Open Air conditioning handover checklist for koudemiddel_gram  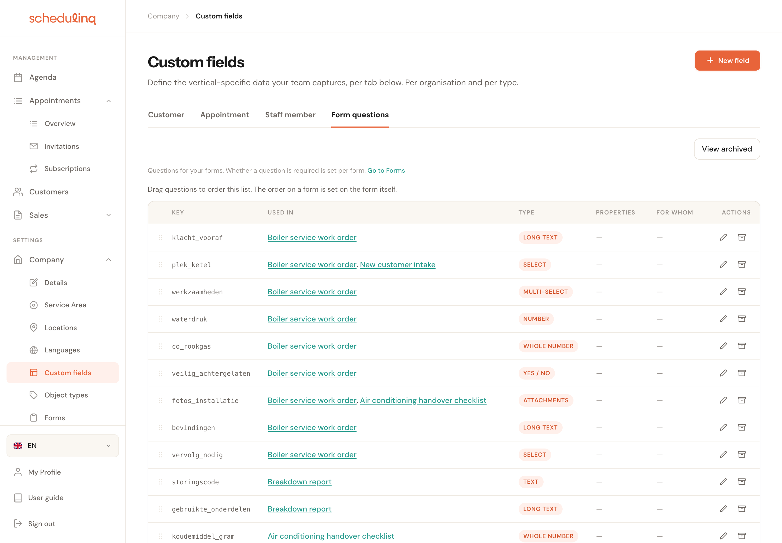coord(331,536)
